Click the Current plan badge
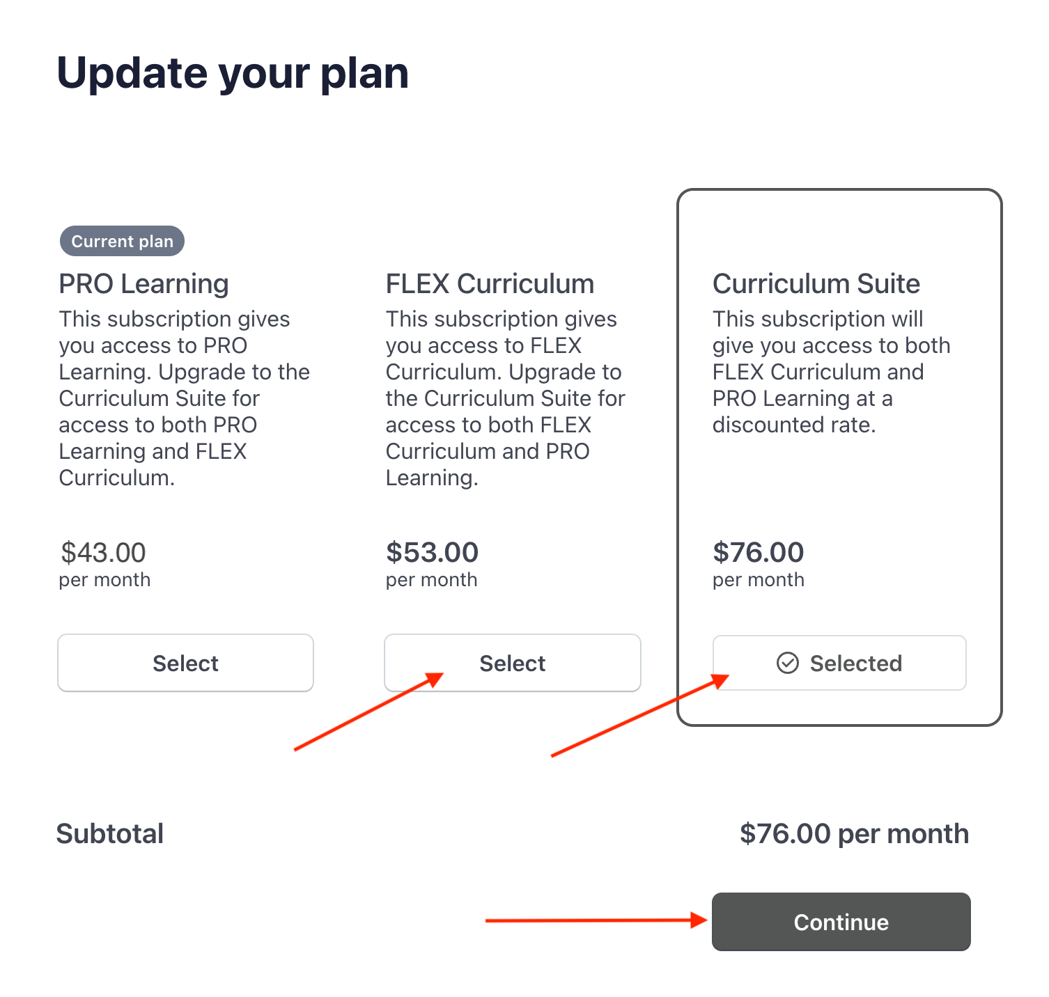Image resolution: width=1049 pixels, height=997 pixels. (x=121, y=241)
